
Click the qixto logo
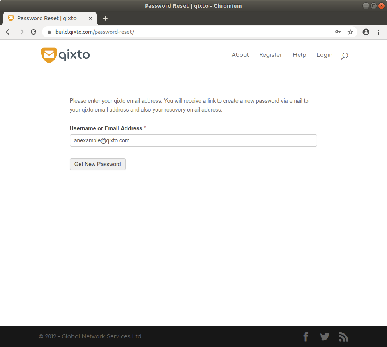(x=65, y=55)
